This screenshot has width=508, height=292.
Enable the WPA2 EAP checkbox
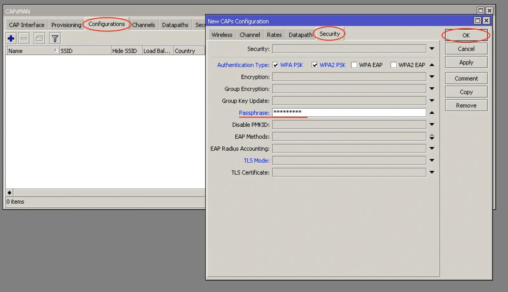(x=393, y=65)
